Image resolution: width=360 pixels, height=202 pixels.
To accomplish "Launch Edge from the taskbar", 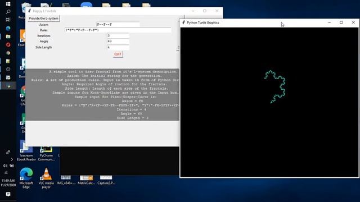I will point(8,29).
